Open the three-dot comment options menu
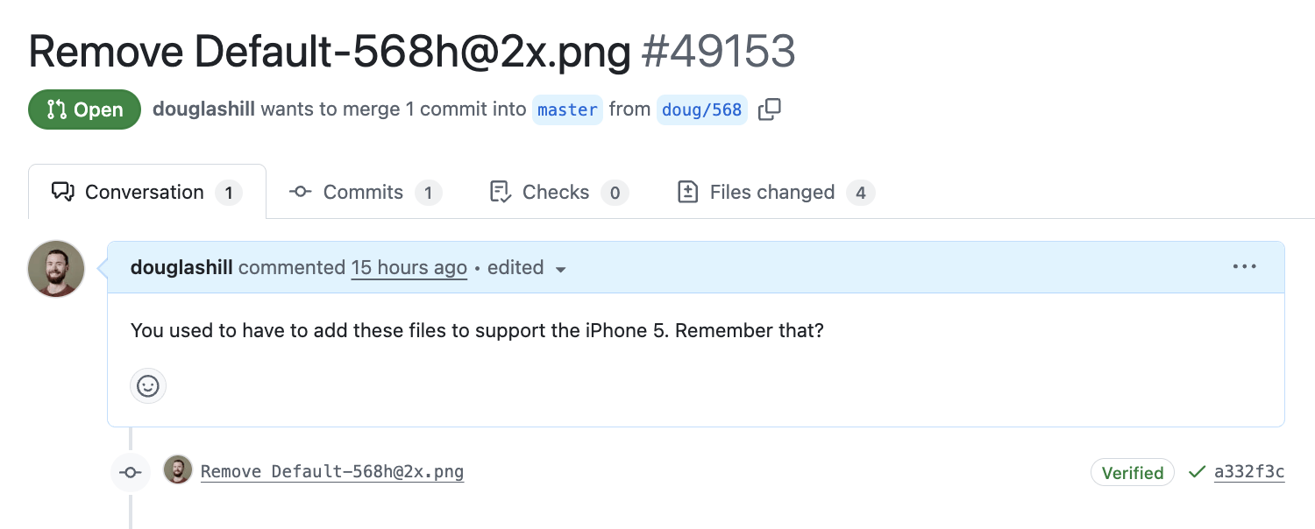The image size is (1315, 529). coord(1245,267)
